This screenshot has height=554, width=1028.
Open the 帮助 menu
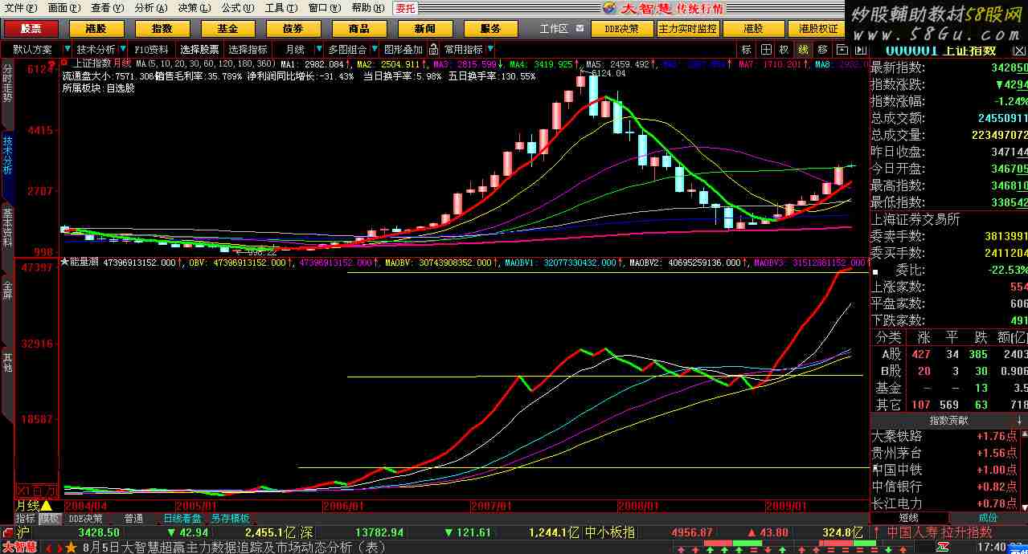[368, 8]
